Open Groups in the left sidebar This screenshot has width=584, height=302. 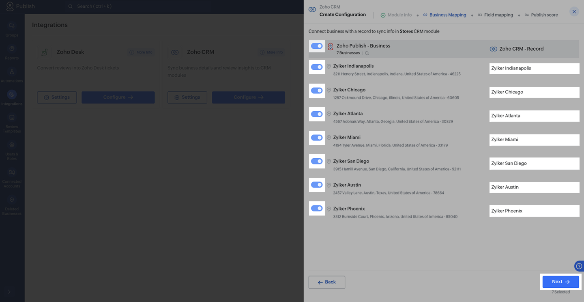pyautogui.click(x=12, y=30)
